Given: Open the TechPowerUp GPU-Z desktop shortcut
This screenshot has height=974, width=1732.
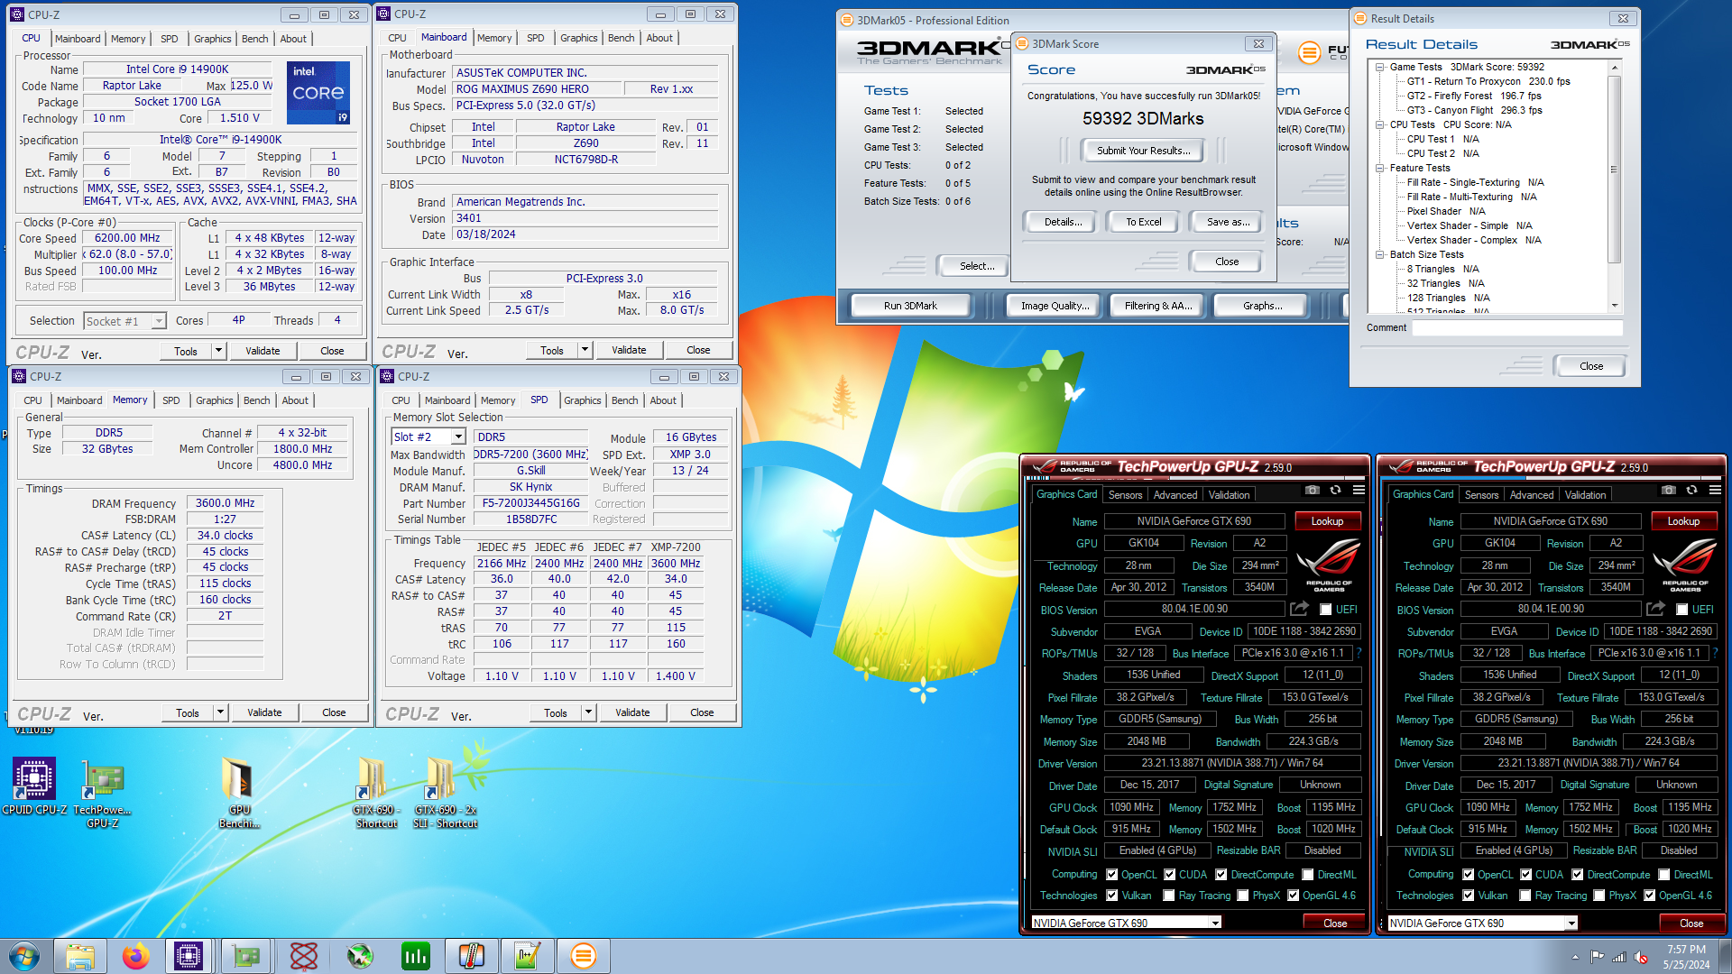Looking at the screenshot, I should [103, 794].
